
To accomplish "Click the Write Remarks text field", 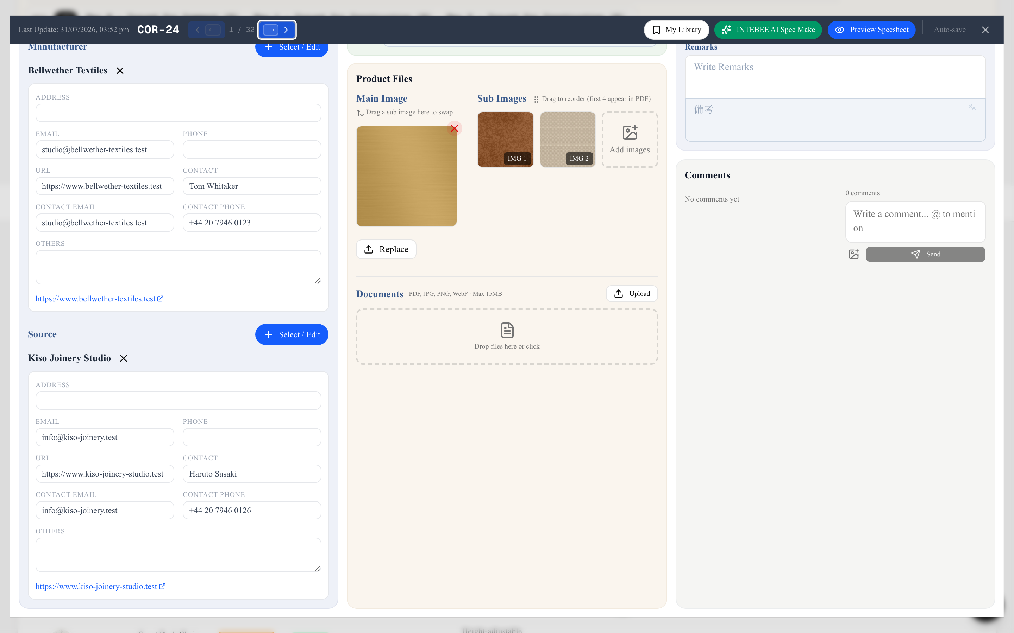I will coord(835,77).
